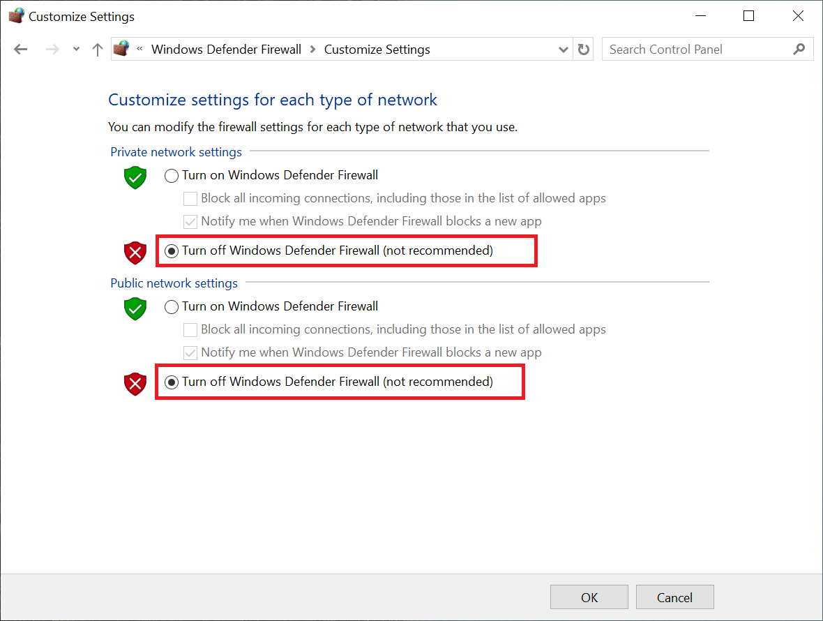The height and width of the screenshot is (621, 823).
Task: Go up one level with Up arrow
Action: (x=97, y=50)
